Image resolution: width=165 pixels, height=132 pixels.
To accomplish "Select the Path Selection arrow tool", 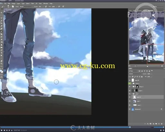I will pos(2,56).
